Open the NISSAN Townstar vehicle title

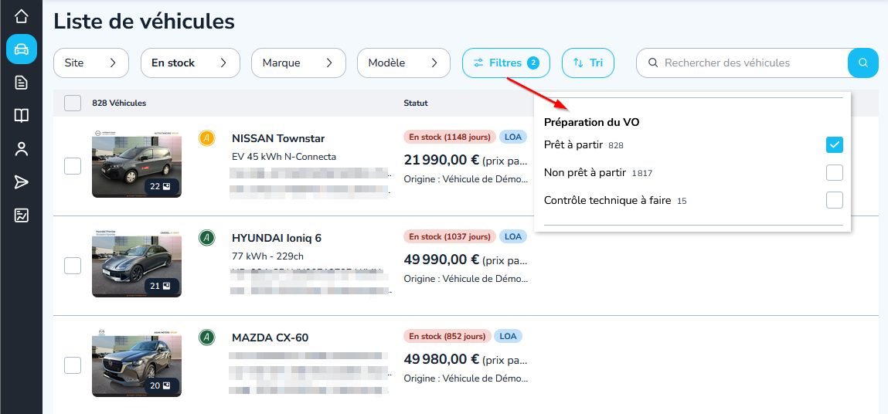pyautogui.click(x=278, y=139)
